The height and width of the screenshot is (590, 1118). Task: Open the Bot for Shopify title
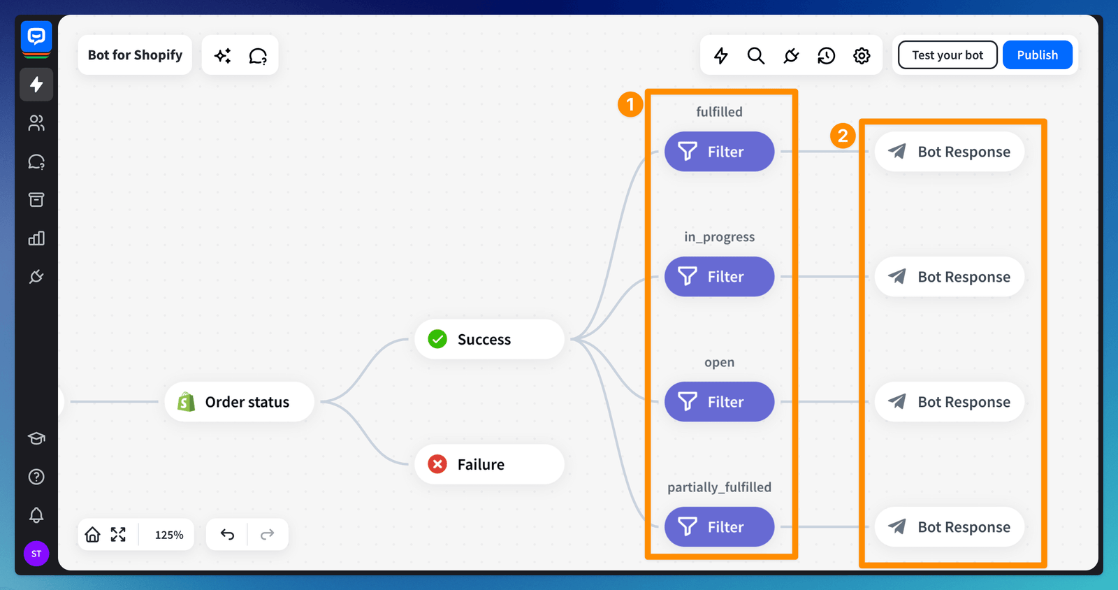135,55
